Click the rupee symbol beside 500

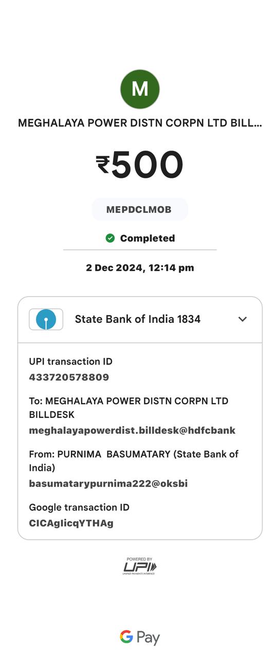click(103, 165)
